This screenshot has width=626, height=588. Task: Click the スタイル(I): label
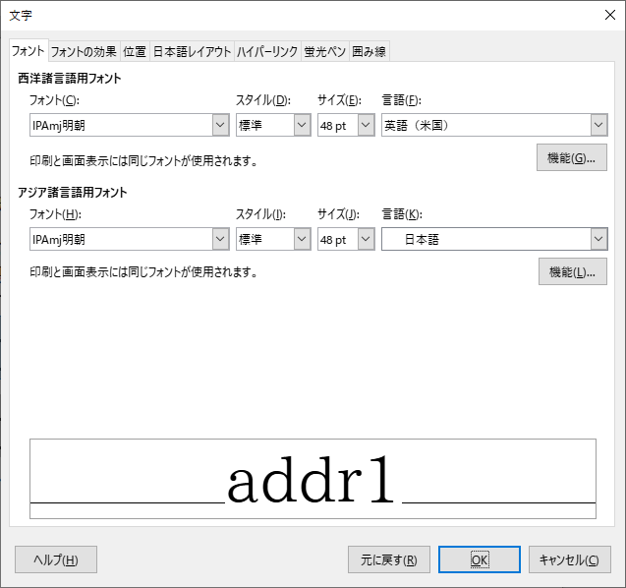tap(260, 214)
